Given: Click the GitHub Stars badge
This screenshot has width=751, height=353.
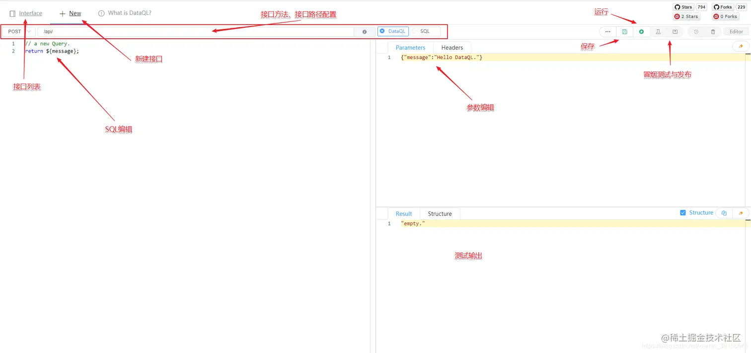Looking at the screenshot, I should 683,7.
